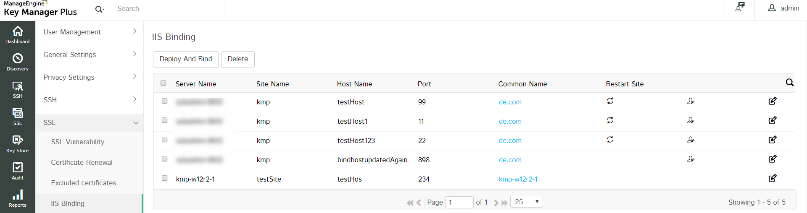
Task: Open the rows-per-page dropdown showing 25
Action: [x=527, y=202]
